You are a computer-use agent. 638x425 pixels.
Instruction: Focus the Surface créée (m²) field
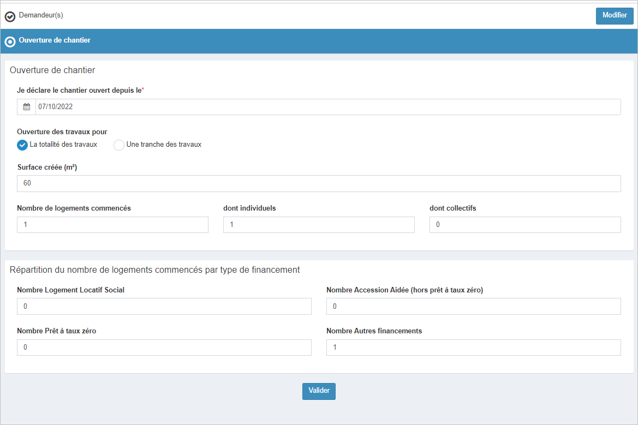319,184
